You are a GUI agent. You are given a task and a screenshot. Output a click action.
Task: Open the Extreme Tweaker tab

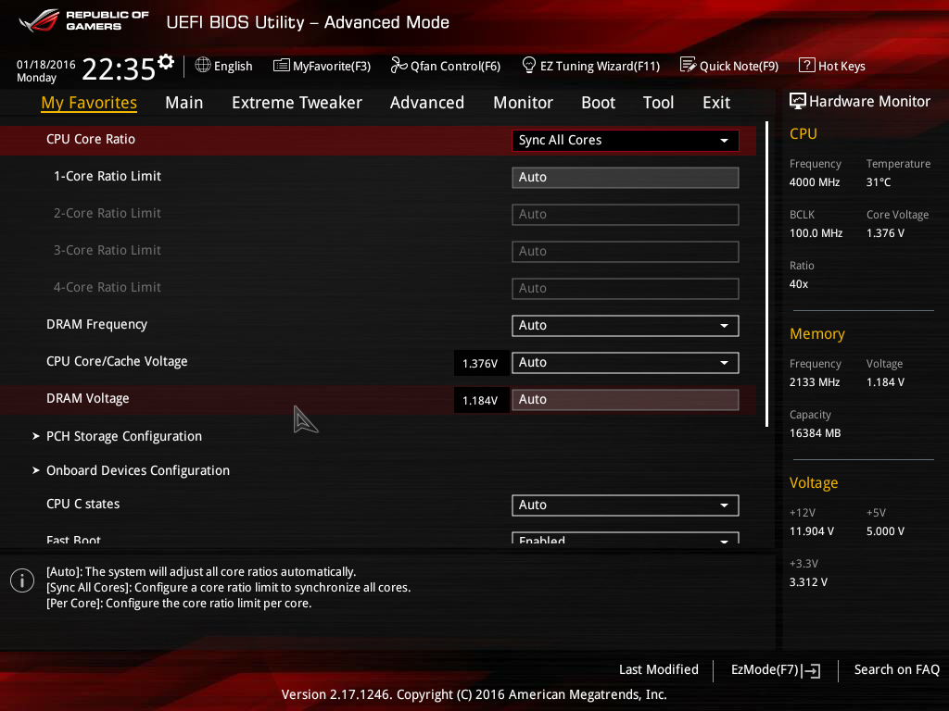click(297, 103)
